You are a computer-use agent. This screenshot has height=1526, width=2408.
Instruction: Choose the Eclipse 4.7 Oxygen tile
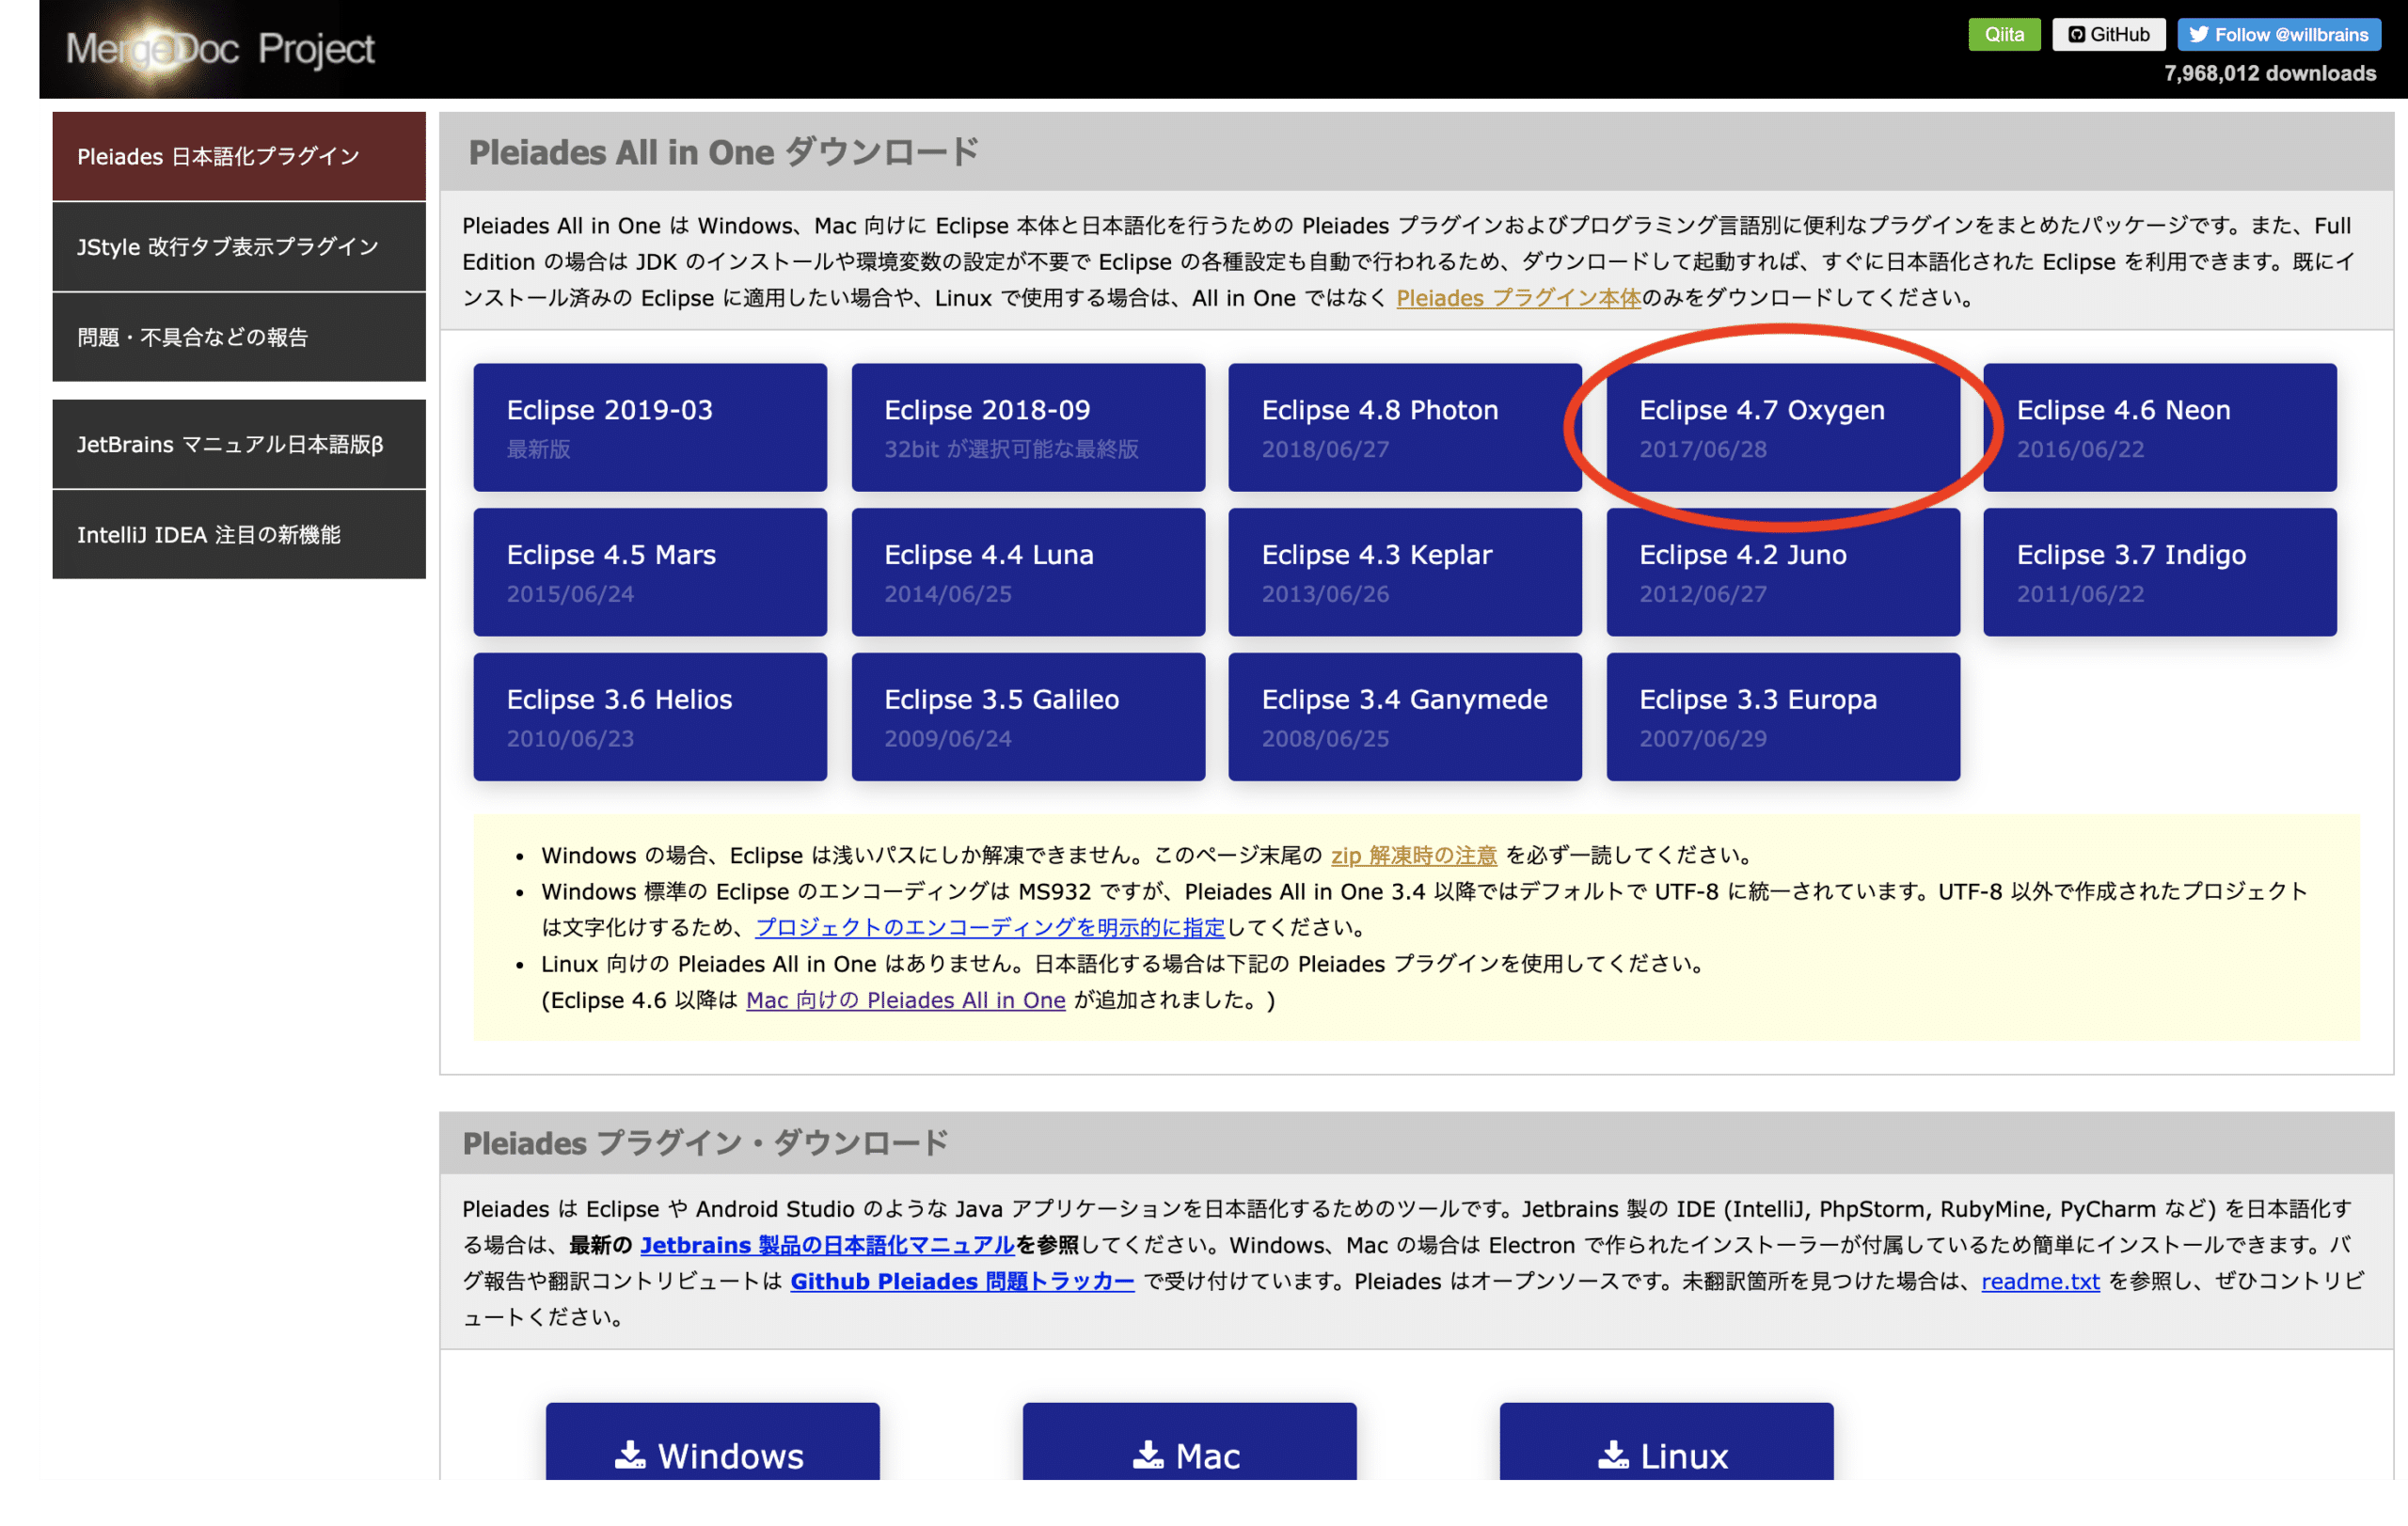(x=1783, y=427)
